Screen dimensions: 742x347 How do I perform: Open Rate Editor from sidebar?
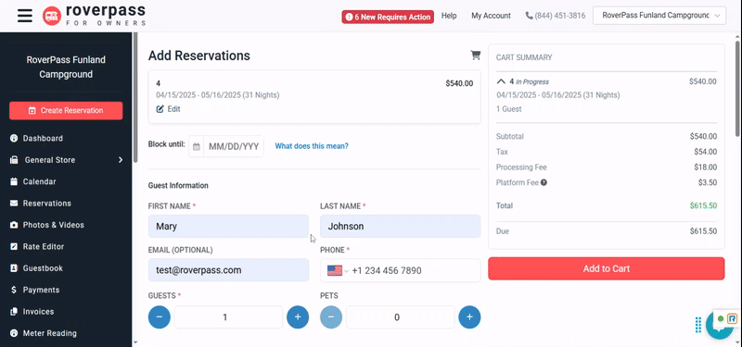click(44, 246)
